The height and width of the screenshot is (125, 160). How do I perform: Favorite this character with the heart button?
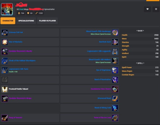147,9
